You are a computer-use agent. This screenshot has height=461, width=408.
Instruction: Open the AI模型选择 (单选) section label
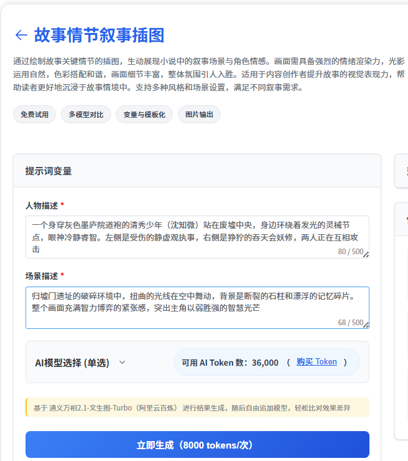(x=72, y=363)
